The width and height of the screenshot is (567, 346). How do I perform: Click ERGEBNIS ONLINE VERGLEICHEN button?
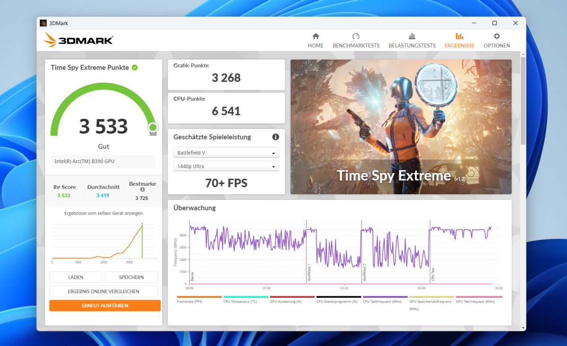(104, 292)
